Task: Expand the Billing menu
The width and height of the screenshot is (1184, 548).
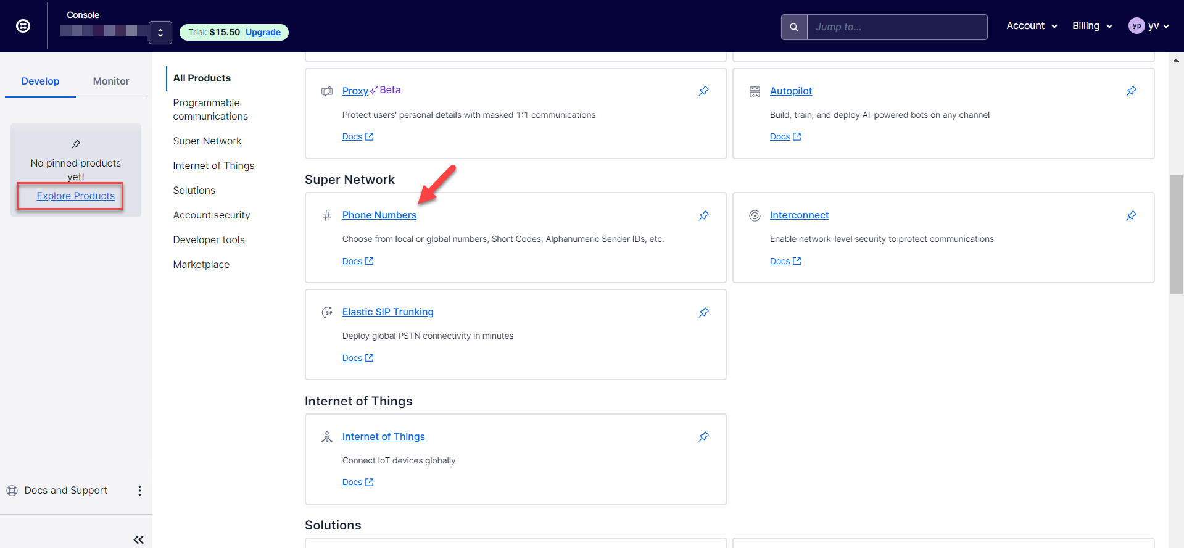Action: 1091,26
